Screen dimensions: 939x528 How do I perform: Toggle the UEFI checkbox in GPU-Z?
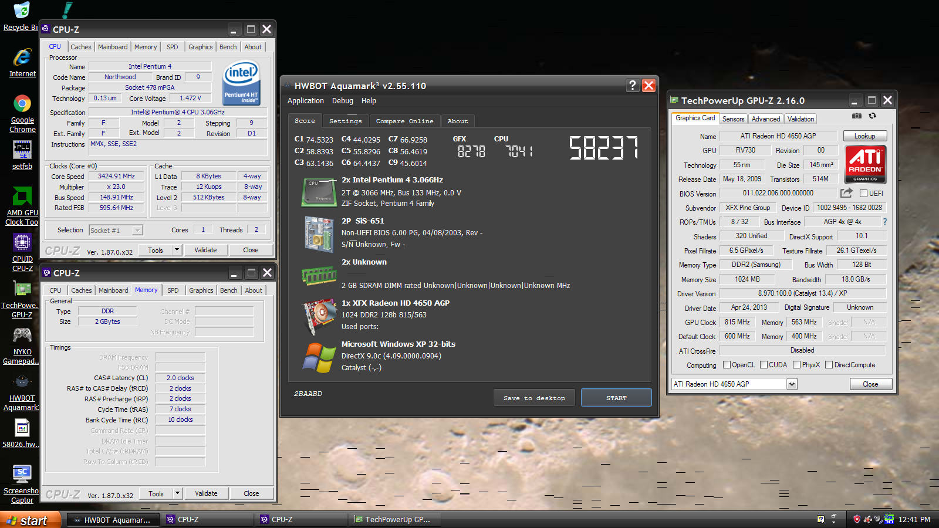point(863,194)
